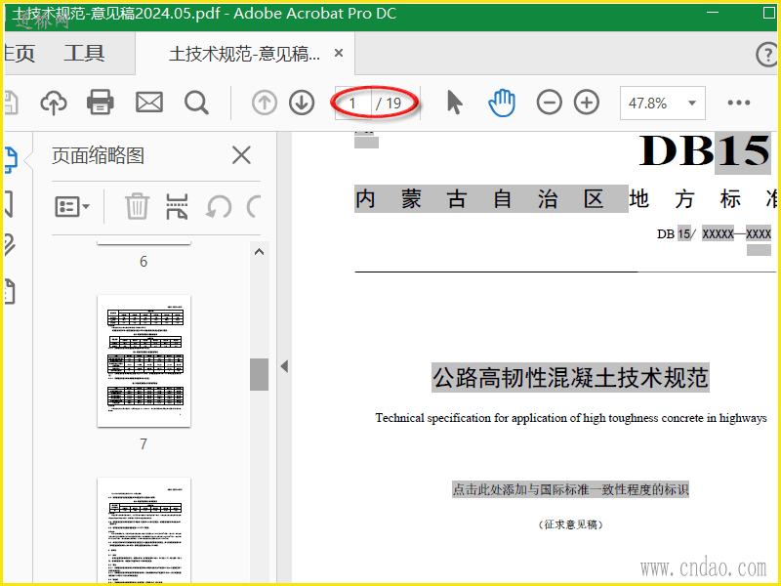Collapse the left navigation pane arrow
Image resolution: width=781 pixels, height=586 pixels.
[284, 367]
